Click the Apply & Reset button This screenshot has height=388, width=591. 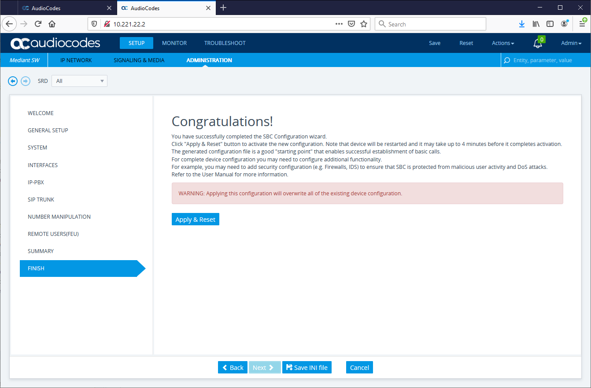coord(196,219)
